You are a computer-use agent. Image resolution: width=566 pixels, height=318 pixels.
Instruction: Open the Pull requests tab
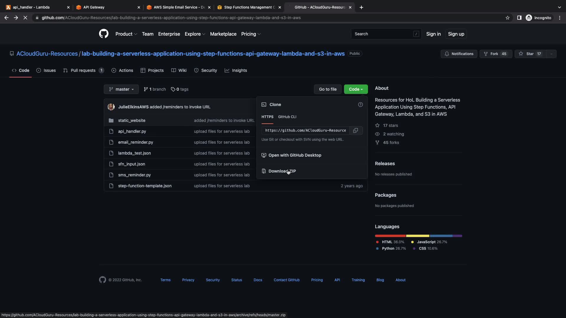(83, 70)
